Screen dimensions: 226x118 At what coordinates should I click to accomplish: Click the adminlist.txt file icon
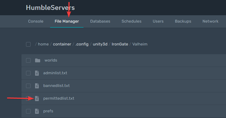coord(37,73)
